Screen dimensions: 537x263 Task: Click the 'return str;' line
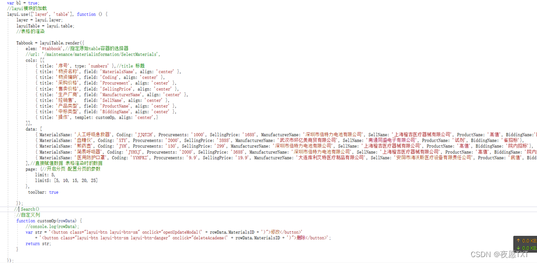[x=38, y=243]
